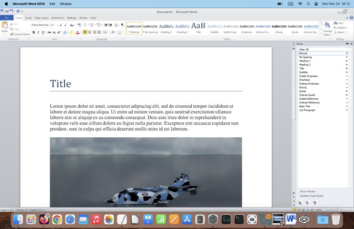
Task: Select Heading 1 in the Styles pane list
Action: tap(305, 61)
